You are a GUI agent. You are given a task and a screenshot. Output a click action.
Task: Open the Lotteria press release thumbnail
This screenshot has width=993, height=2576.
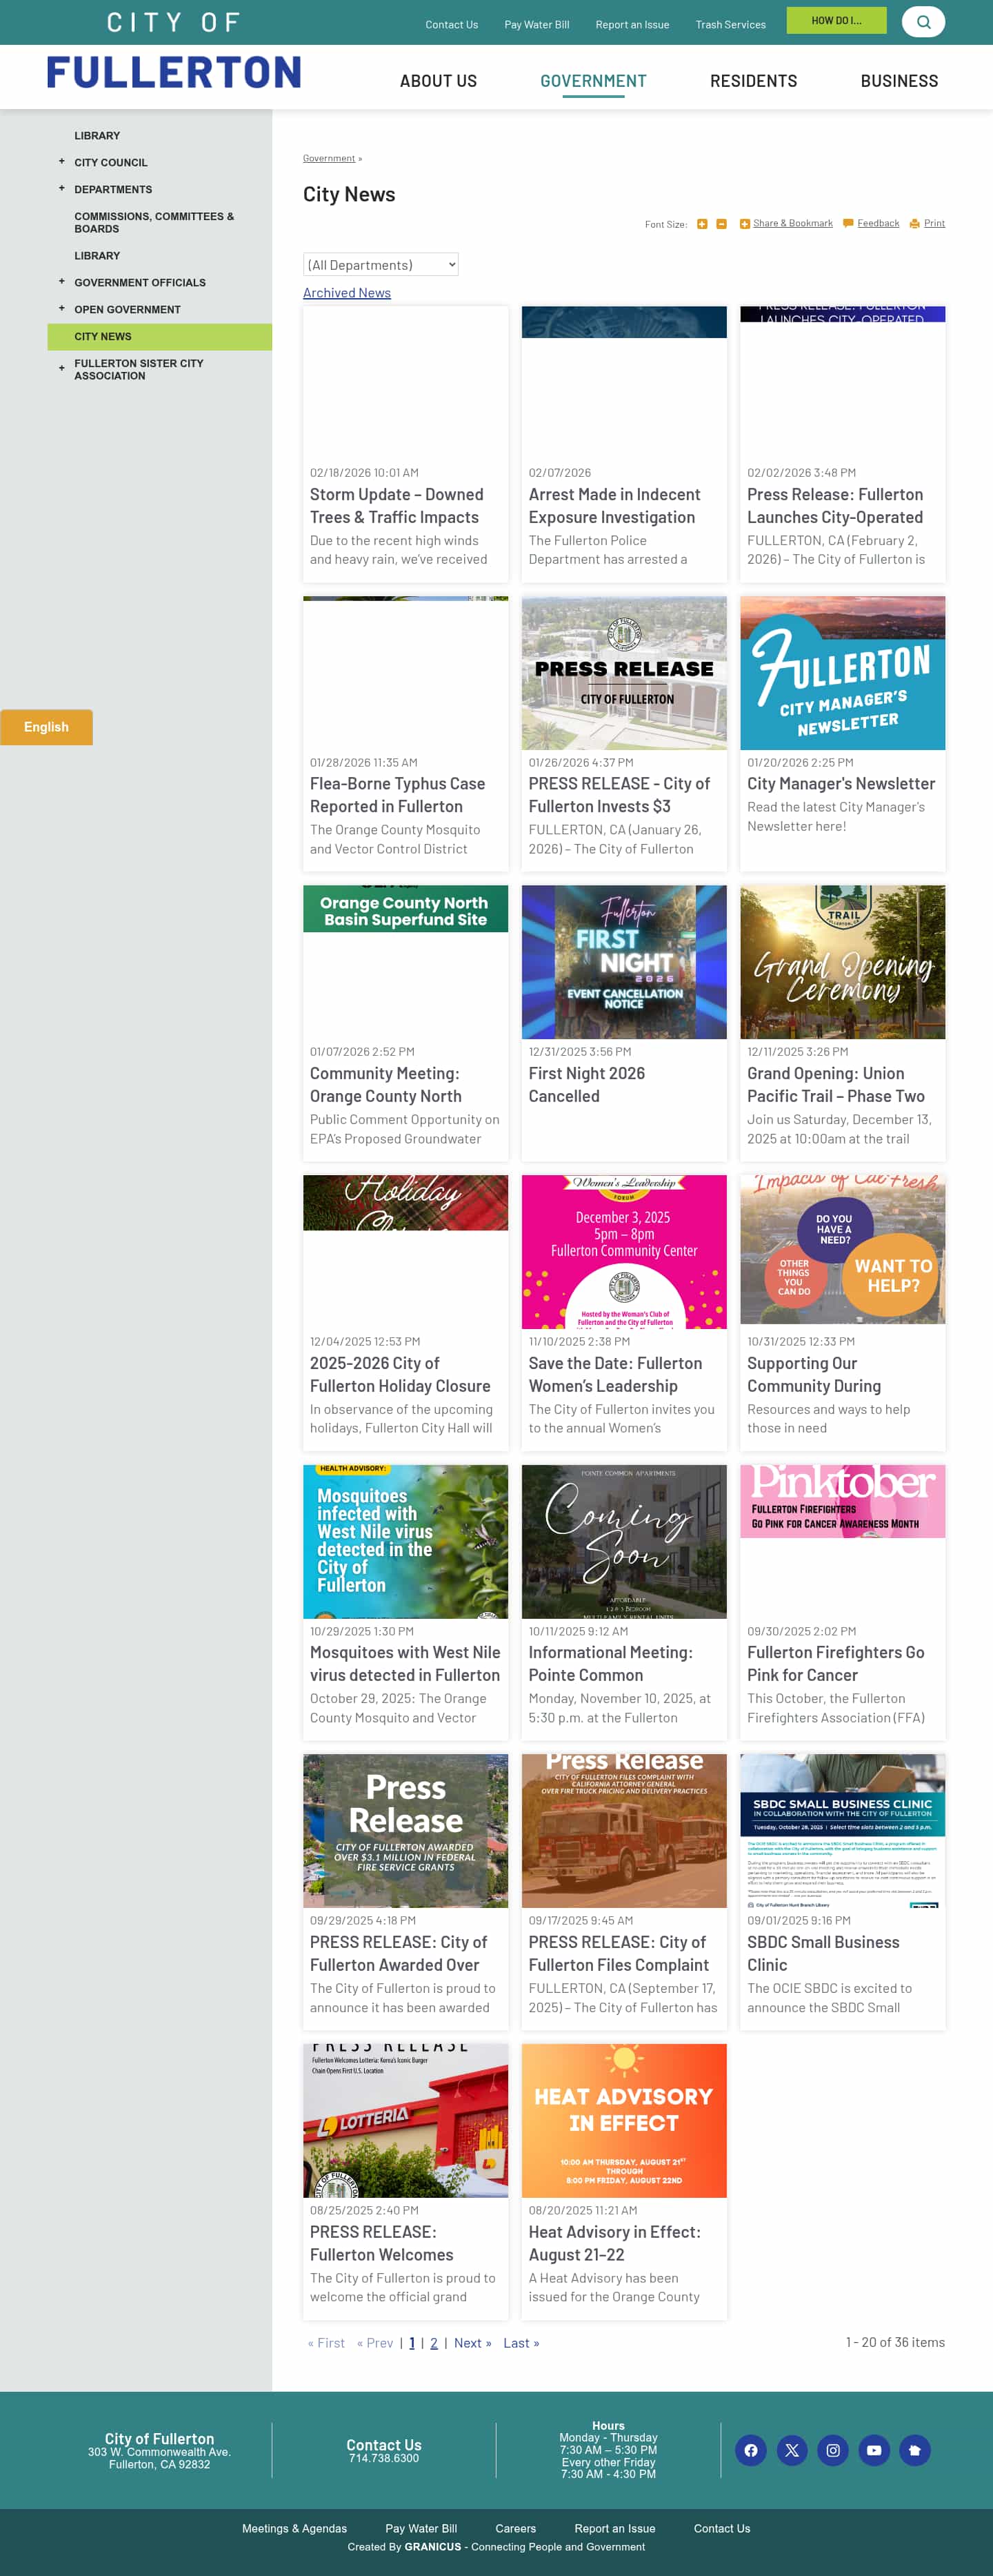[x=405, y=2121]
